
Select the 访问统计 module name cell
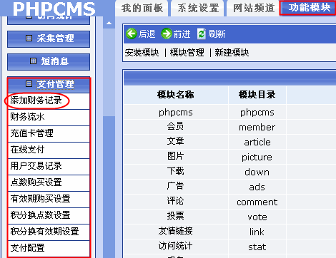pyautogui.click(x=176, y=246)
